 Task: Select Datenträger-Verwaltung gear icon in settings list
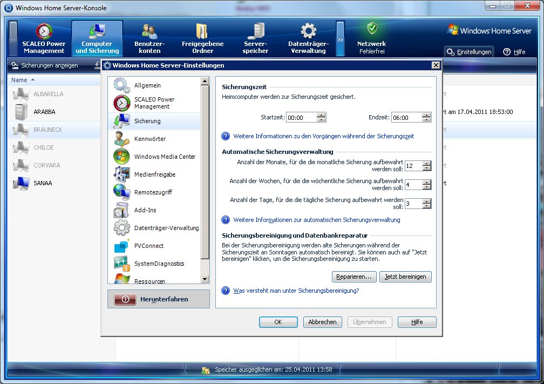tap(122, 228)
